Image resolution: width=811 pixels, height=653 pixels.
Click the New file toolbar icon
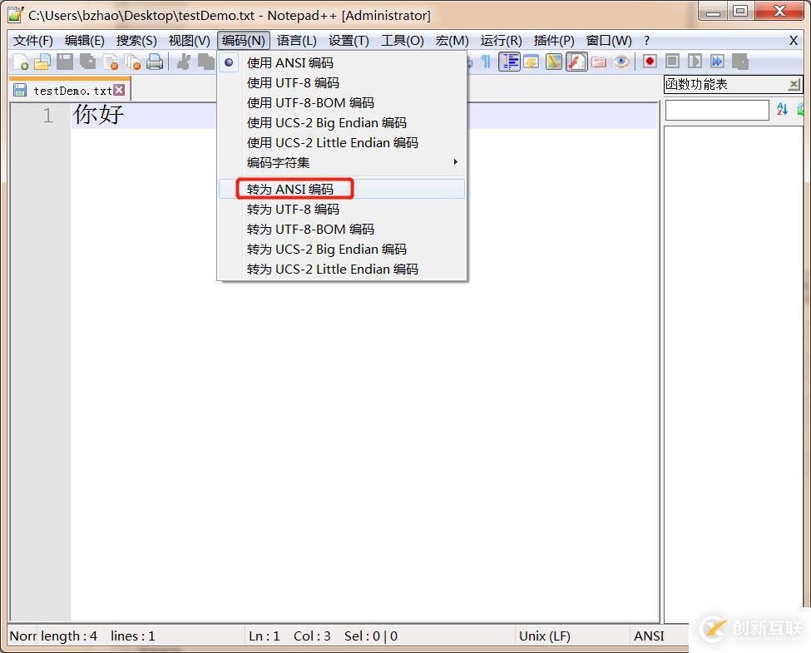(21, 62)
